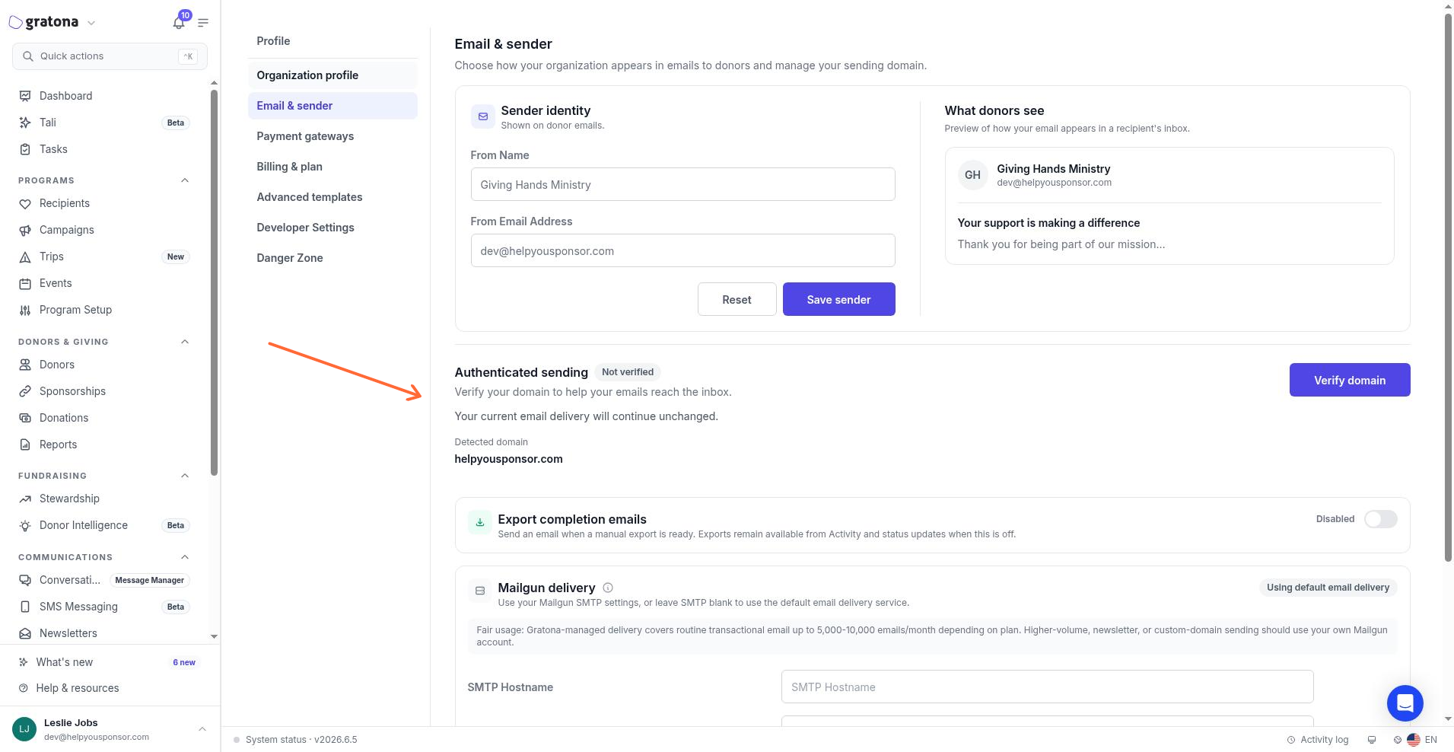The width and height of the screenshot is (1454, 752).
Task: Click the SMTP Hostname input field
Action: [1047, 687]
